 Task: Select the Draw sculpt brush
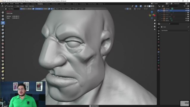3,12
